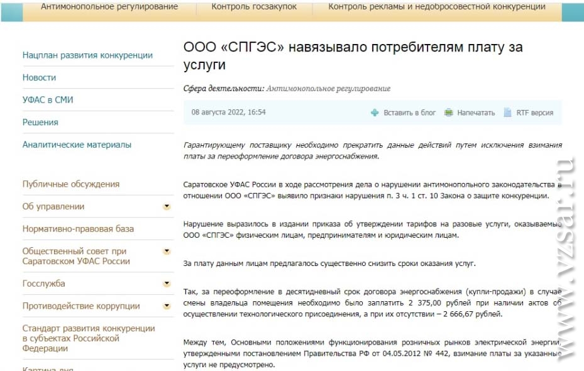
Task: Expand the 'Об управлении' submenu arrow
Action: point(167,206)
